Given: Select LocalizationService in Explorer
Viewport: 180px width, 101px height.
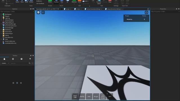Looking at the screenshot, I should (x=11, y=43).
